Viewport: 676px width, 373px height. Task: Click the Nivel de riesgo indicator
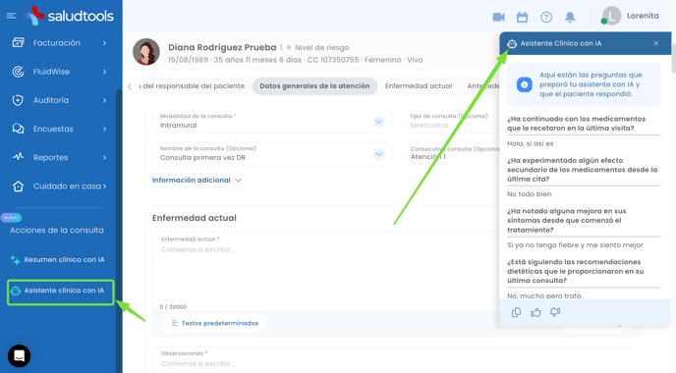(x=317, y=48)
